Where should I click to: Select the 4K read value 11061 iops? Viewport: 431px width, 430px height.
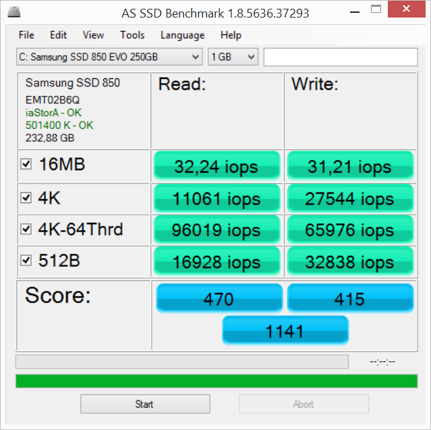pos(217,198)
